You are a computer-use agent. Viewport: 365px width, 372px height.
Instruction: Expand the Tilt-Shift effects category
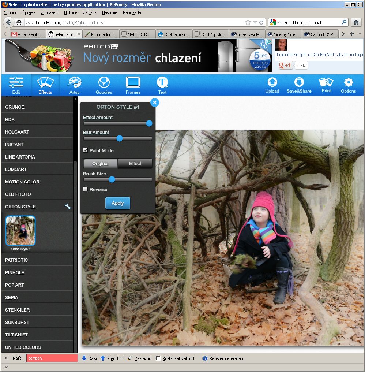[x=37, y=335]
